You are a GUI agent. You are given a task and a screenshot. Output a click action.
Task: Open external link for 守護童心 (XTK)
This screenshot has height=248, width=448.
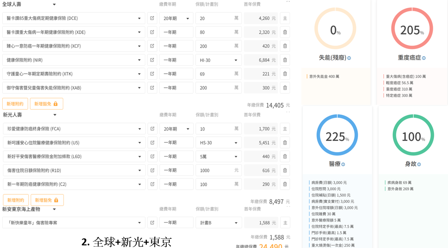152,74
